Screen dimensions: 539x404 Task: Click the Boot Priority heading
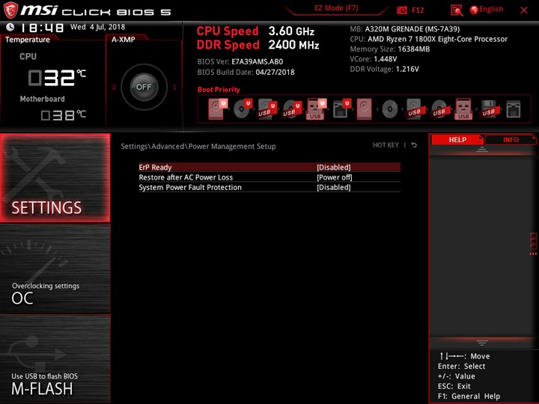tap(219, 90)
